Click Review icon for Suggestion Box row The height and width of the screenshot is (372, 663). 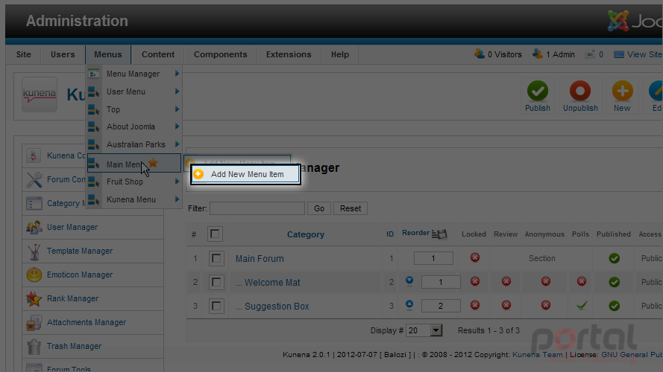(x=506, y=305)
